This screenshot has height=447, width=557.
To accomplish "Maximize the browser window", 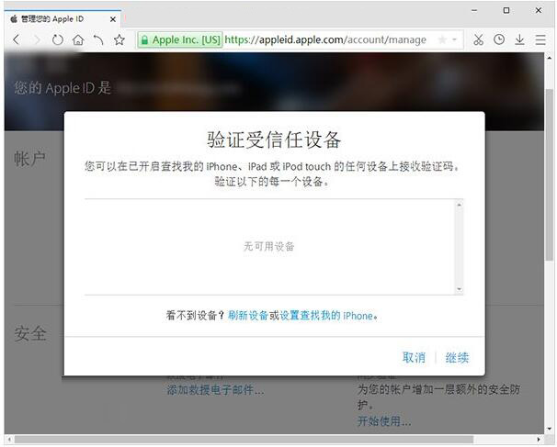I will coord(506,10).
